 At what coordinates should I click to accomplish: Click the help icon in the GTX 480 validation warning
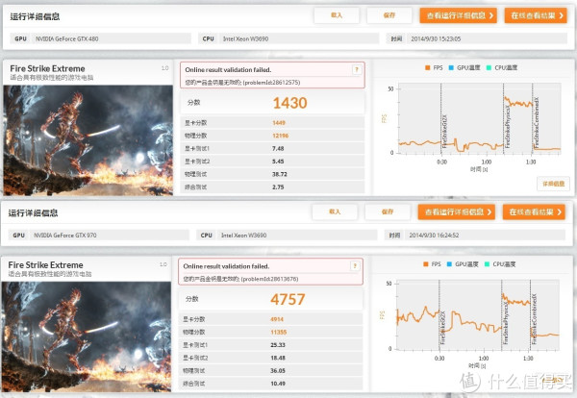tap(357, 70)
